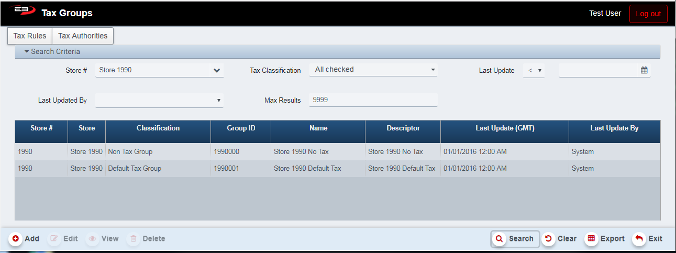Click the Search magnifier icon
The width and height of the screenshot is (676, 253).
pos(500,239)
